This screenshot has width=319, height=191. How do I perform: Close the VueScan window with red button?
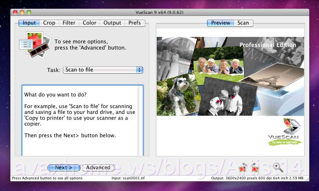[x=15, y=12]
